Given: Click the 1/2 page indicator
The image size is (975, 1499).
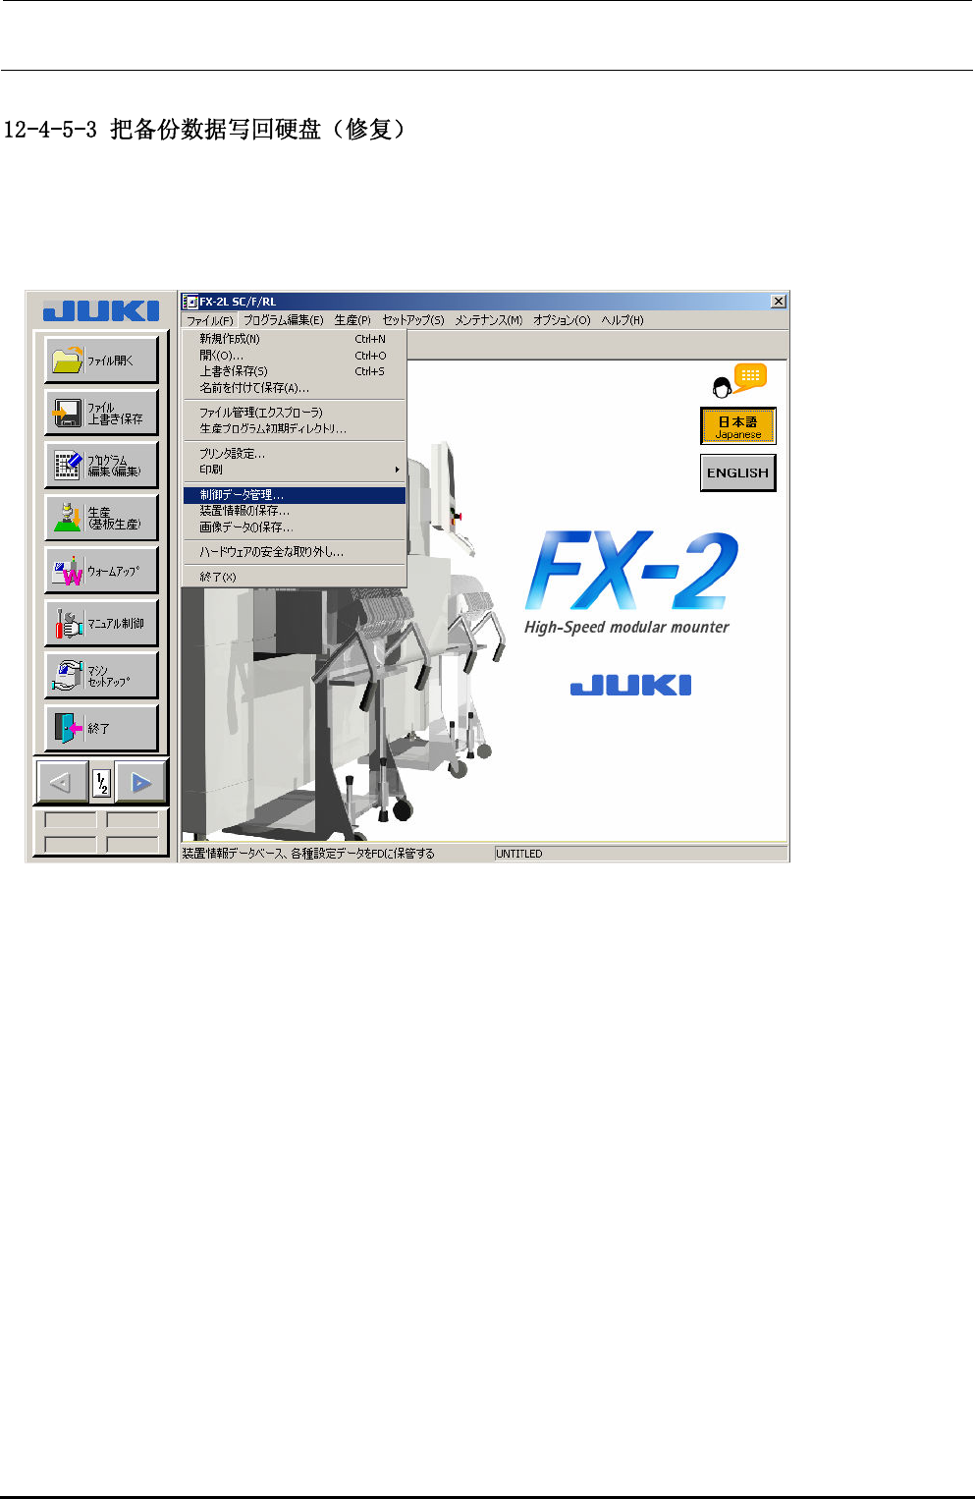Looking at the screenshot, I should (102, 783).
